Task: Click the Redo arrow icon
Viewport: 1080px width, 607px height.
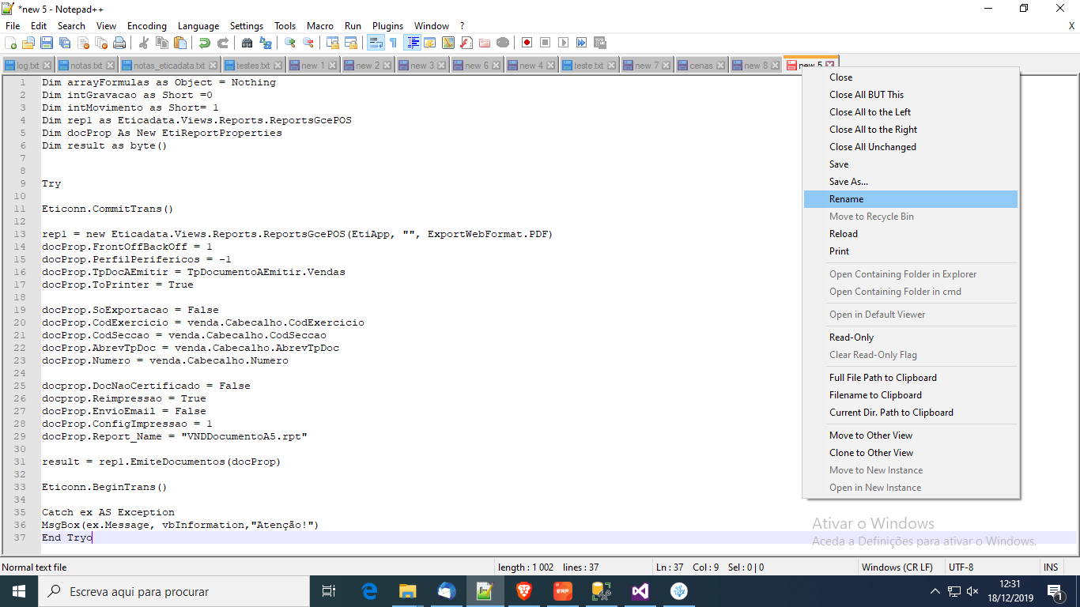Action: pyautogui.click(x=223, y=43)
